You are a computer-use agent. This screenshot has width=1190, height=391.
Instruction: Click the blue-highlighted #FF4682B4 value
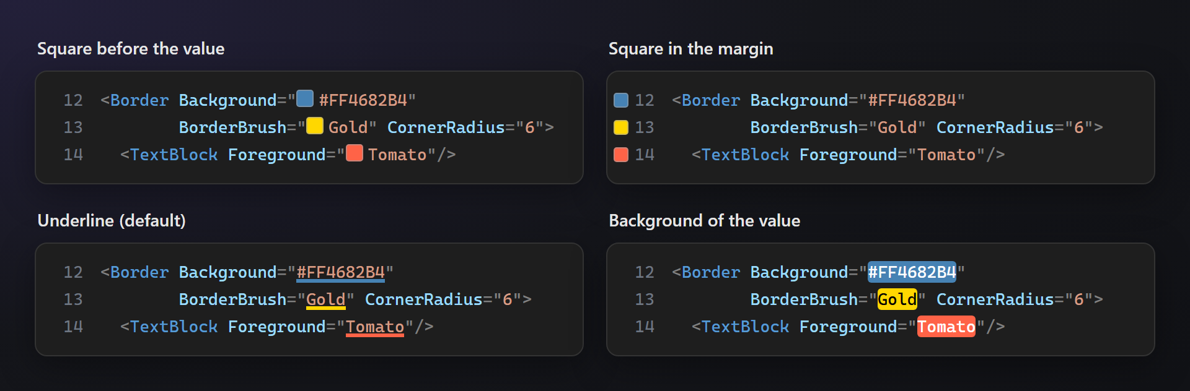click(912, 272)
